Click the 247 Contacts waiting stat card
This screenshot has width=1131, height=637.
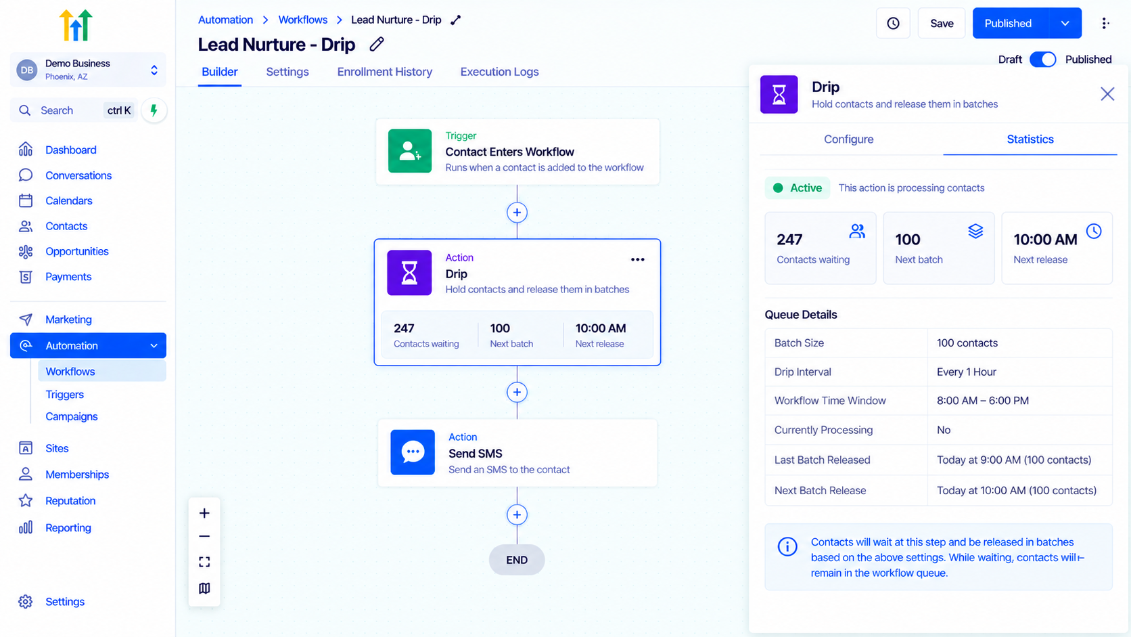pos(820,248)
